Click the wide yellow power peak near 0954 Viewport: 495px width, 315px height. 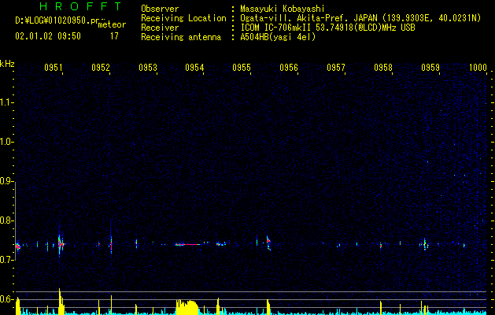(x=187, y=307)
